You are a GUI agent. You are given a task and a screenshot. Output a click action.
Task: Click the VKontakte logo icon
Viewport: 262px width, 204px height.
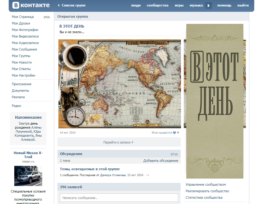coord(16,5)
